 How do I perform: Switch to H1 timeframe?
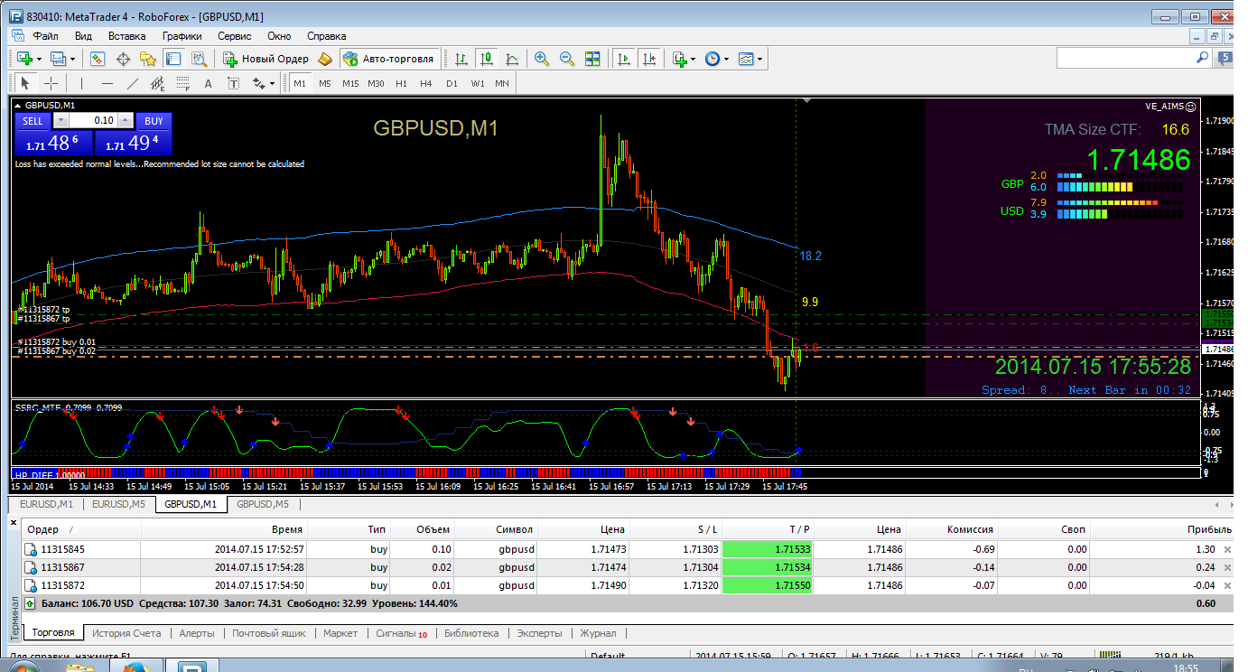click(401, 83)
